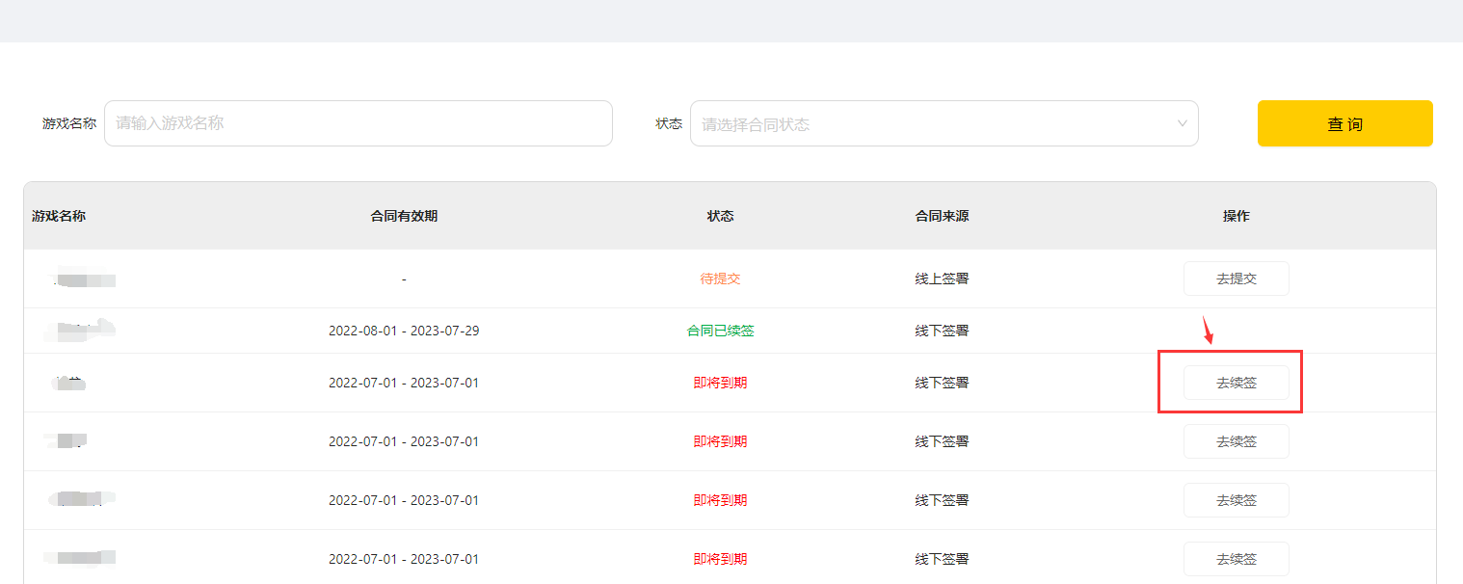Click the red-boxed 去续签 button

[x=1236, y=383]
